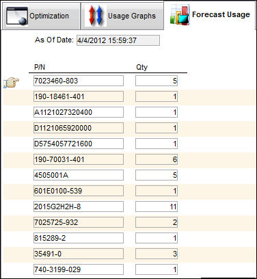Select part number 35491-0 field
Image resolution: width=257 pixels, height=279 pixels.
tap(79, 254)
